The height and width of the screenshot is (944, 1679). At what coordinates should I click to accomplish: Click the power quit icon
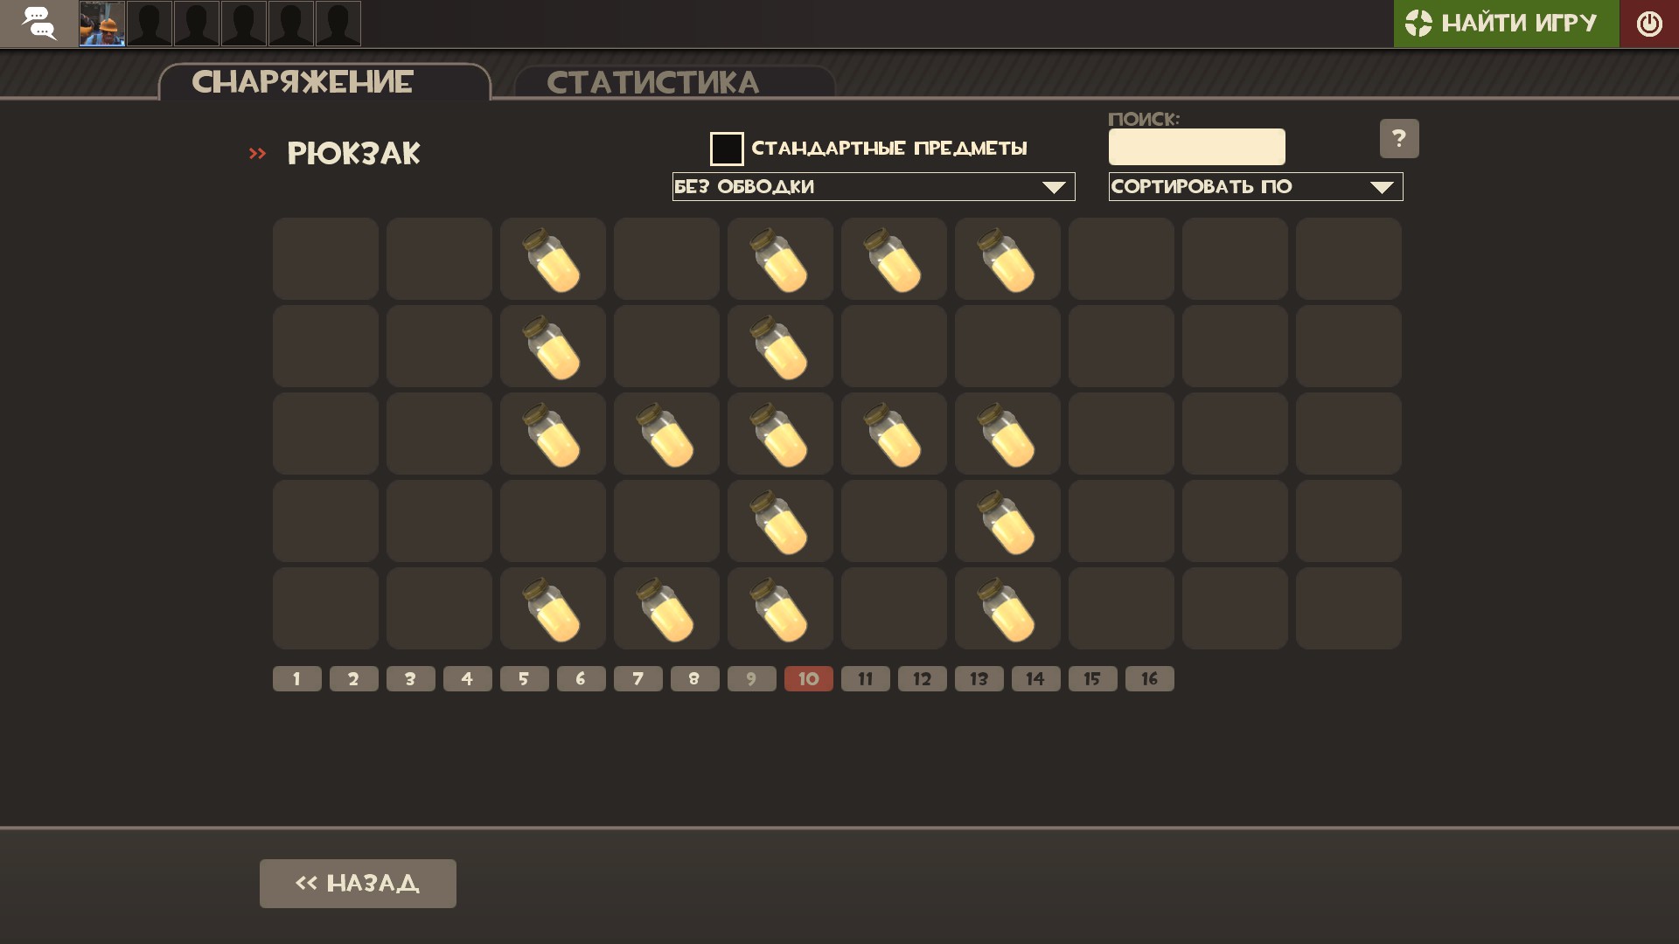coord(1649,24)
